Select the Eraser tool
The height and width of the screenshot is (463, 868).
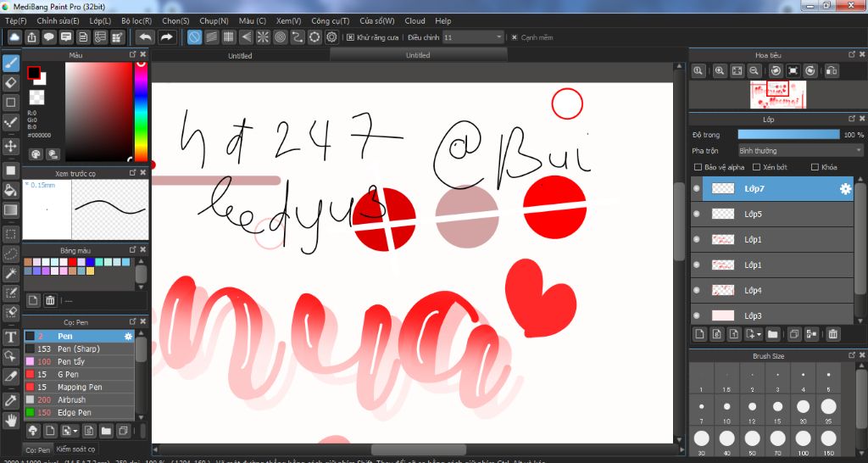tap(10, 82)
